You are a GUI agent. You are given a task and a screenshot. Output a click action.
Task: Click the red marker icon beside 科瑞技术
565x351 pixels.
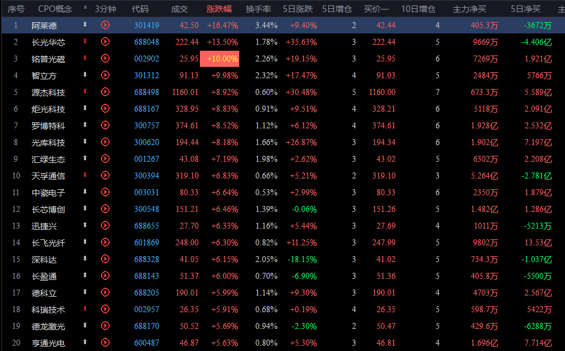85,309
